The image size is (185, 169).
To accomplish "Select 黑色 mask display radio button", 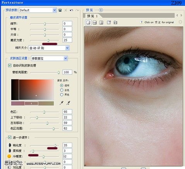I will (62, 95).
